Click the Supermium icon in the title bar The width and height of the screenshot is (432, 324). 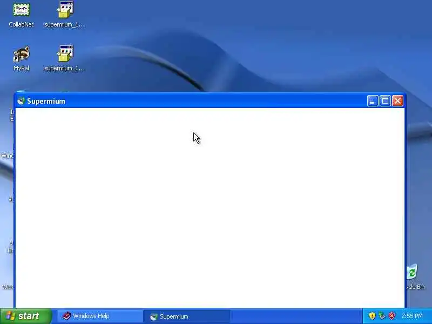[x=21, y=101]
